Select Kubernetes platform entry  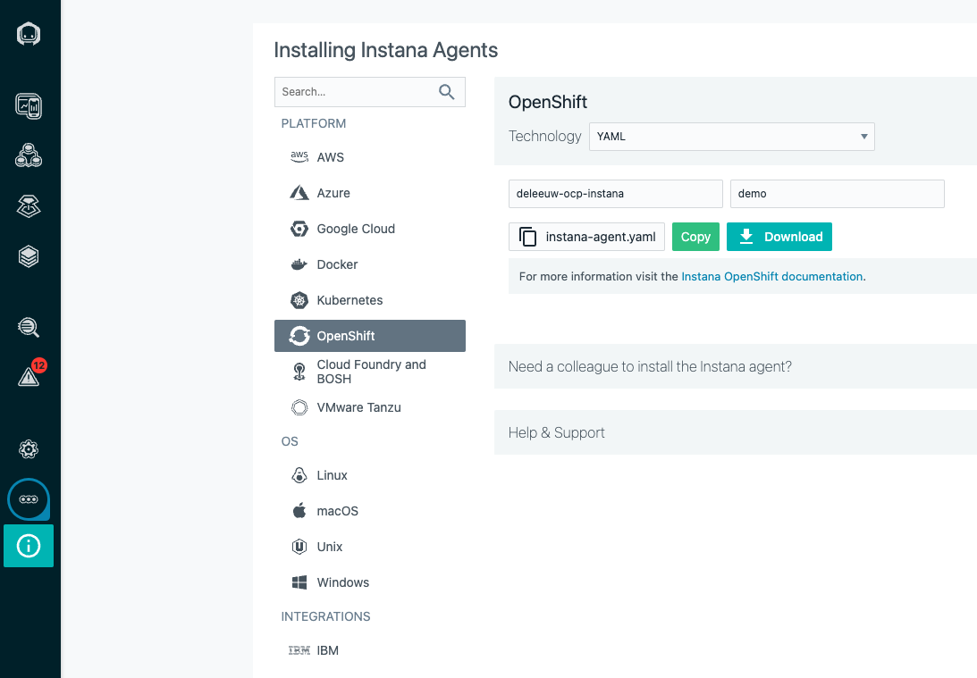[369, 300]
